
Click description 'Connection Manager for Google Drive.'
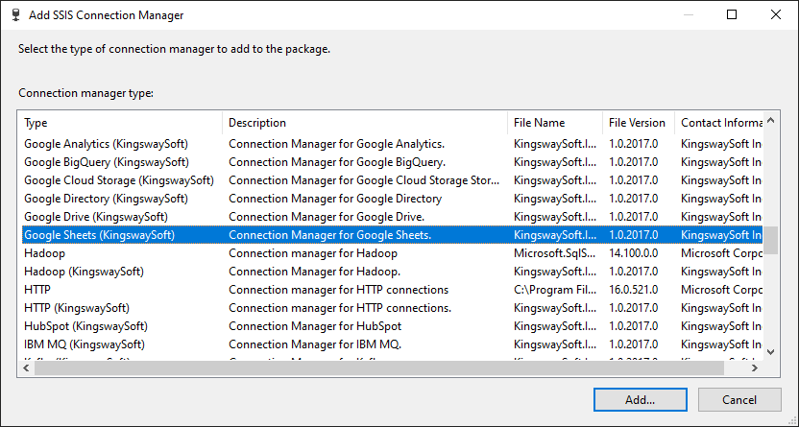coord(327,217)
